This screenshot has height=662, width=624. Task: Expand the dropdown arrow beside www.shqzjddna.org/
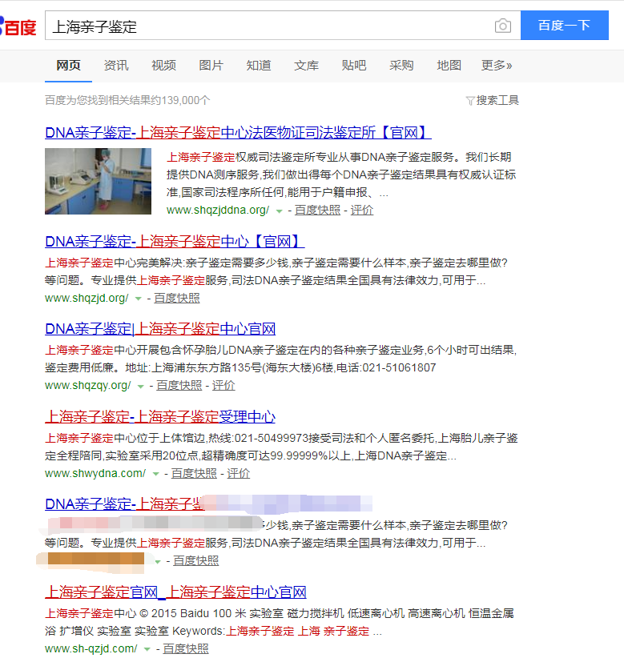pos(280,211)
